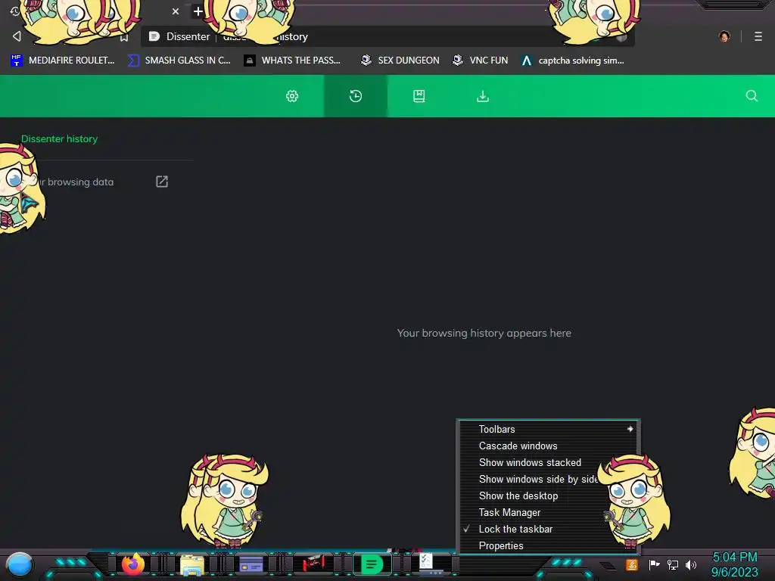Open the volume speaker tray icon
The height and width of the screenshot is (581, 775).
point(691,564)
